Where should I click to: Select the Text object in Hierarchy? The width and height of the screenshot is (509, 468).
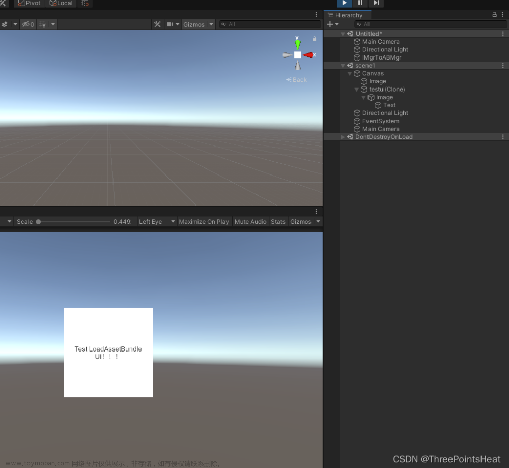coord(389,105)
